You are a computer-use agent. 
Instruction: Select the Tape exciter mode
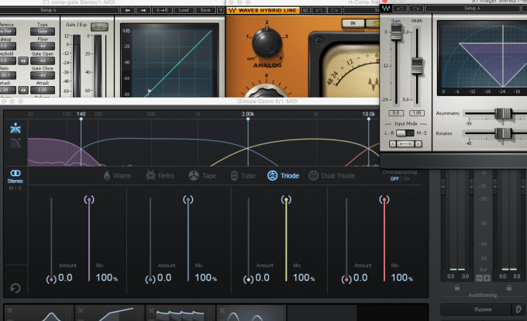coord(202,175)
